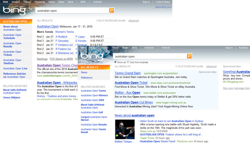Open Maps tab in left Bing window

[61, 2]
